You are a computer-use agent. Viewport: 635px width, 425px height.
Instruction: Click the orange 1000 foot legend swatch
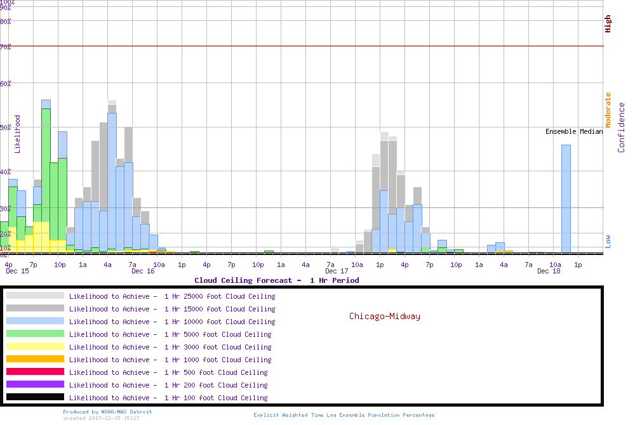pyautogui.click(x=35, y=359)
